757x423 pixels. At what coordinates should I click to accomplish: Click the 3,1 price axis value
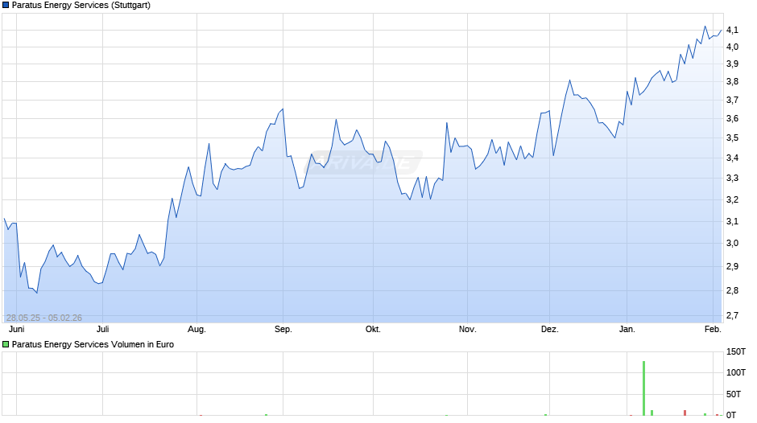point(732,221)
